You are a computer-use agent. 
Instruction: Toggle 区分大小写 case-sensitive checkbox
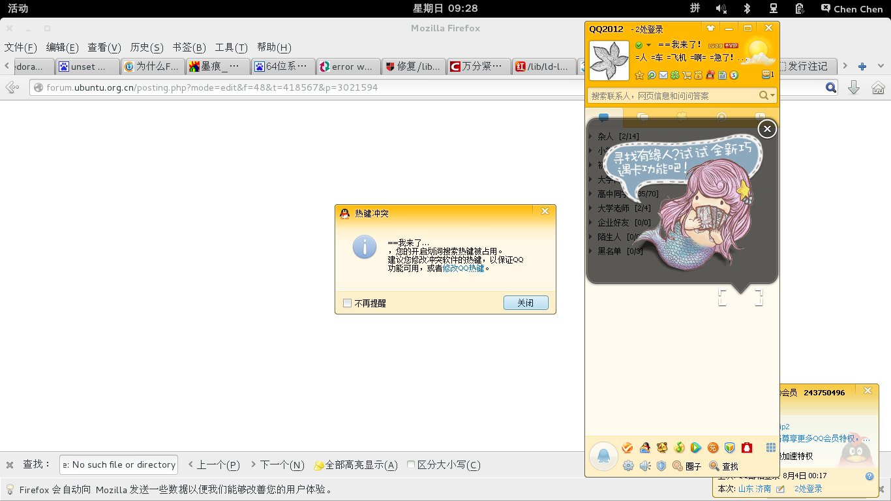point(411,464)
